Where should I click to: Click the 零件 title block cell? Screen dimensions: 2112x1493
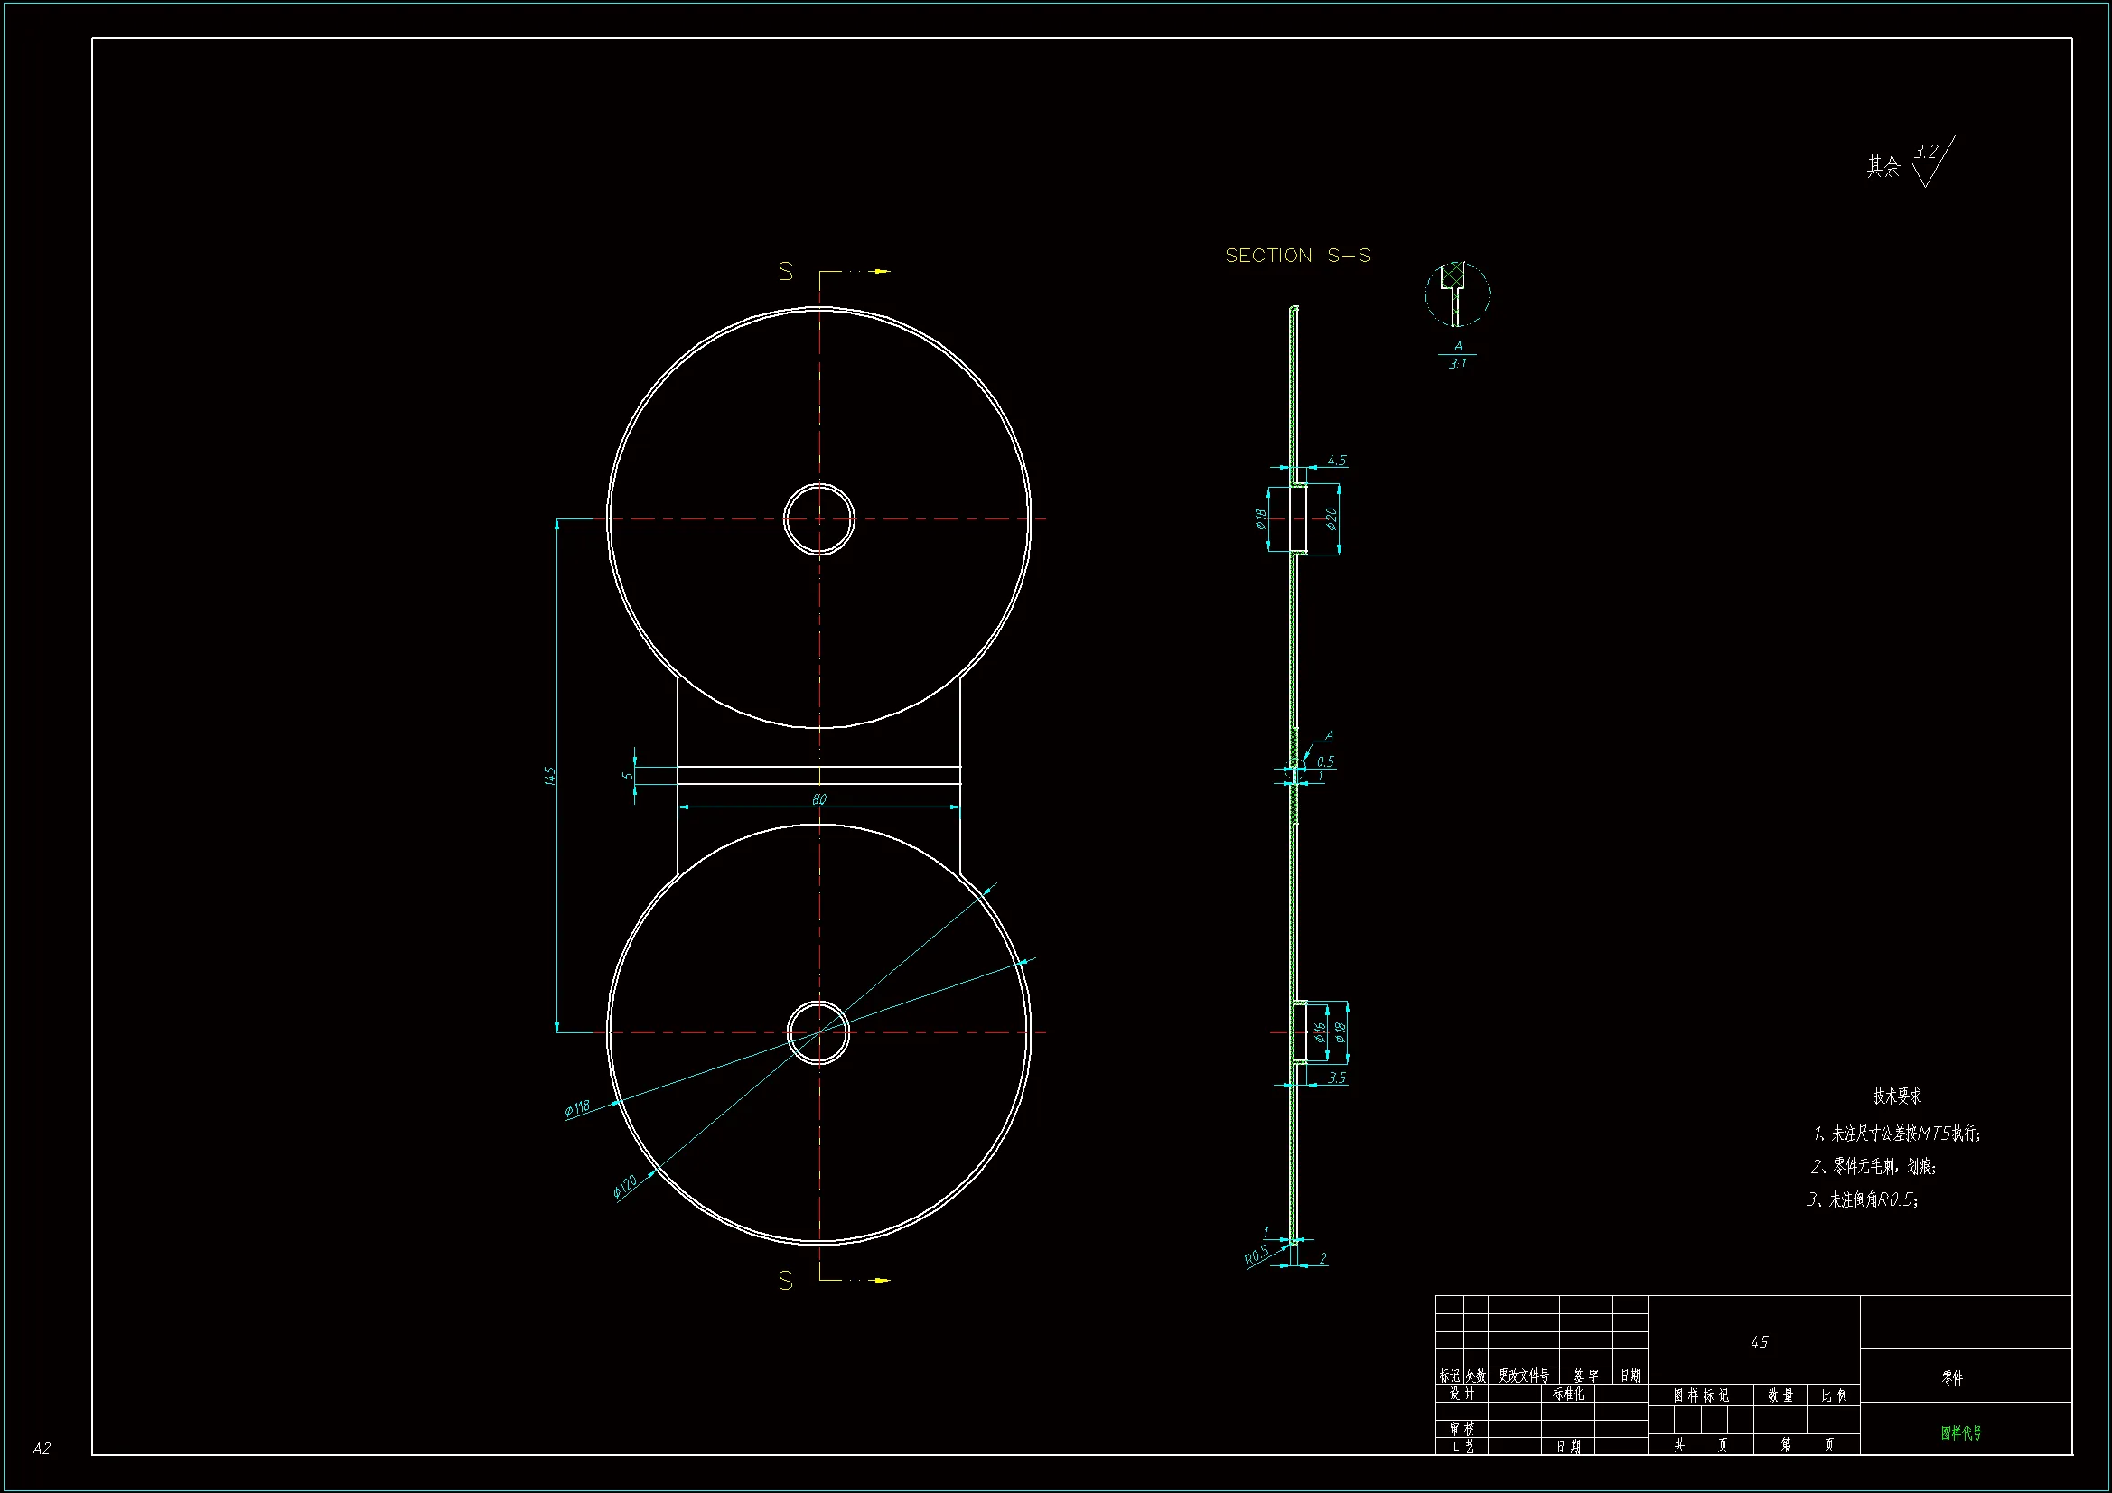[1952, 1377]
